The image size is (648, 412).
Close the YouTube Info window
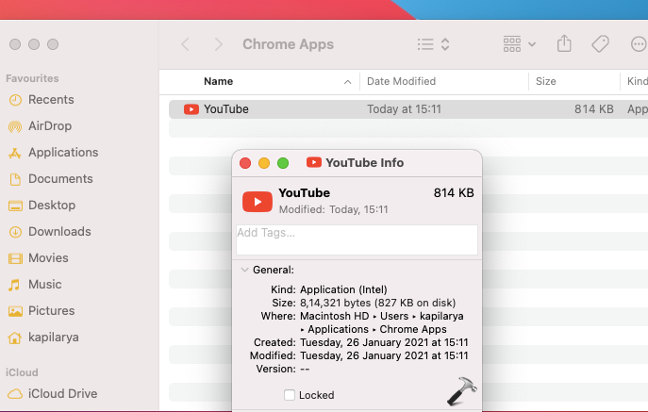coord(245,163)
